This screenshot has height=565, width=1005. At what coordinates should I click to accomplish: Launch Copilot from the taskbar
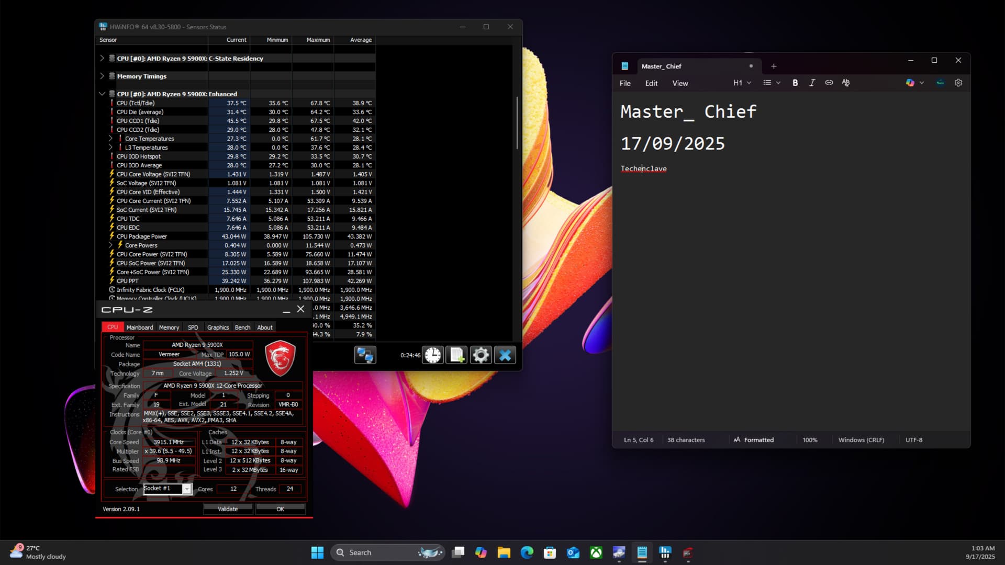tap(481, 552)
